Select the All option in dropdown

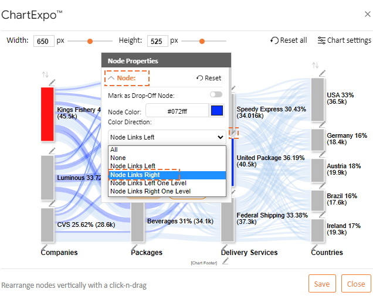(x=167, y=149)
